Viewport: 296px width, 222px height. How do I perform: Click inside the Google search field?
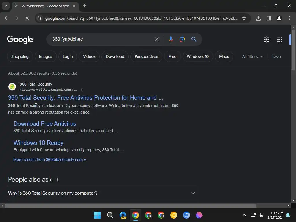pos(102,39)
